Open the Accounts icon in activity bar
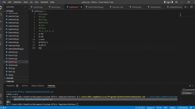The width and height of the screenshot is (195, 109). (1, 95)
